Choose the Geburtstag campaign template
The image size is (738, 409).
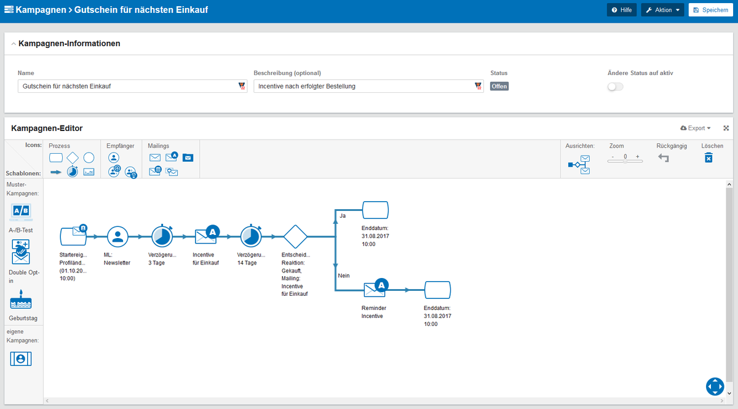[21, 298]
